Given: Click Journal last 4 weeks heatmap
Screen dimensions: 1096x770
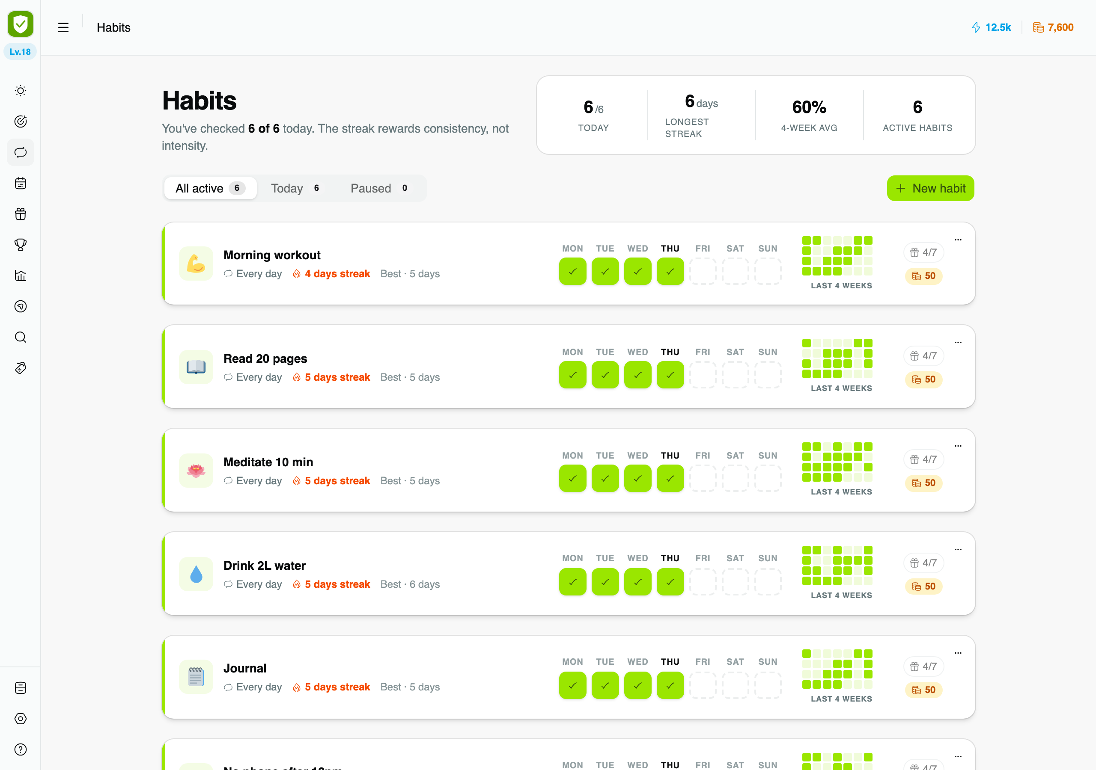Looking at the screenshot, I should pos(837,669).
